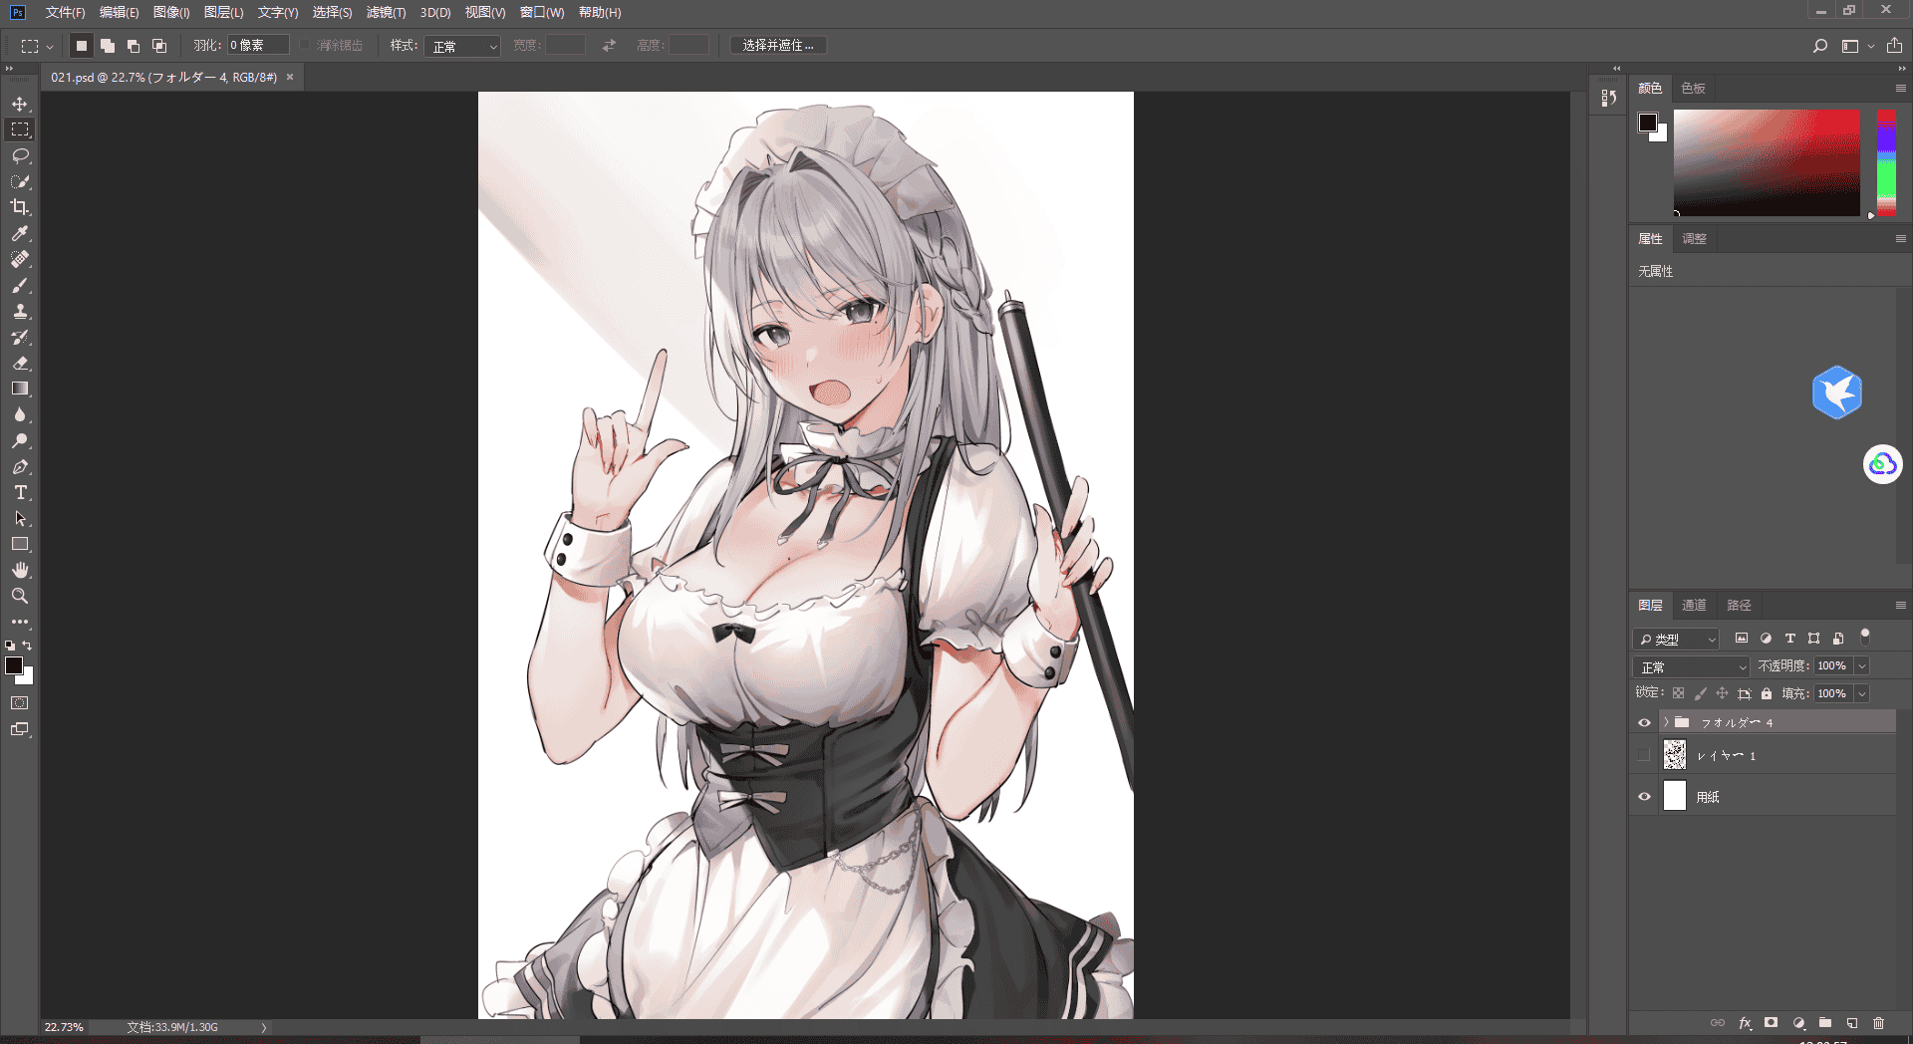Select the Gradient tool
This screenshot has height=1044, width=1913.
point(20,389)
